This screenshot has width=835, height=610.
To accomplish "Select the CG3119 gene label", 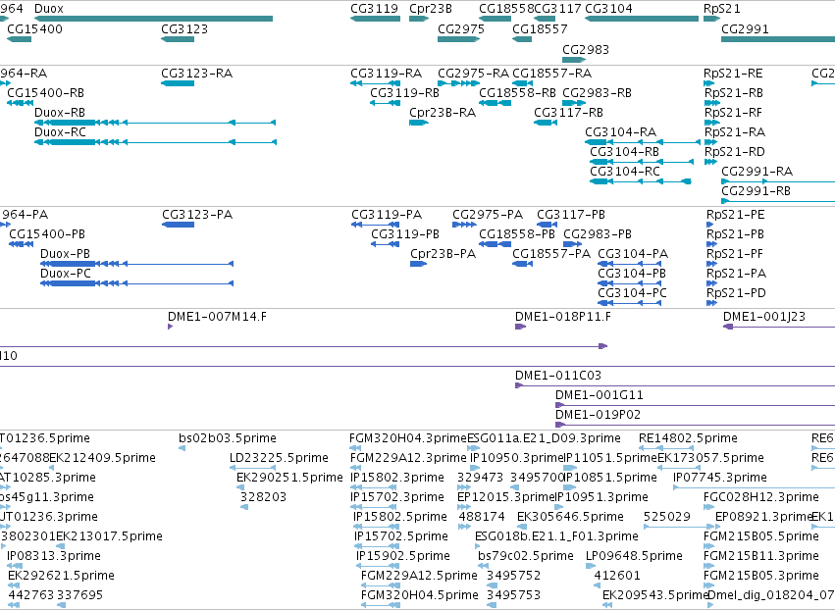I will [375, 9].
